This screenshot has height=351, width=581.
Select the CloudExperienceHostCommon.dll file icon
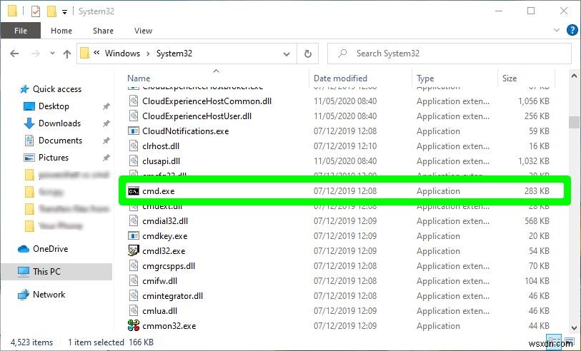[134, 101]
